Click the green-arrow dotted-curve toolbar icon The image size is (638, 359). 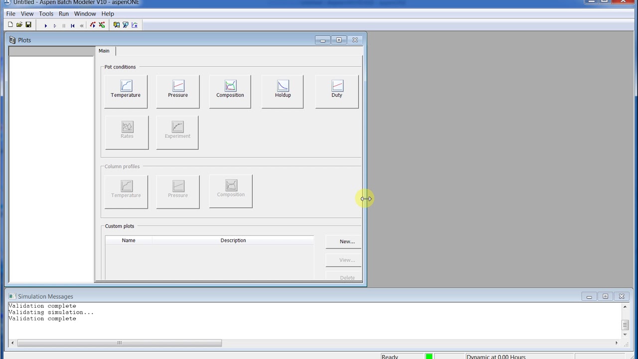tap(102, 25)
